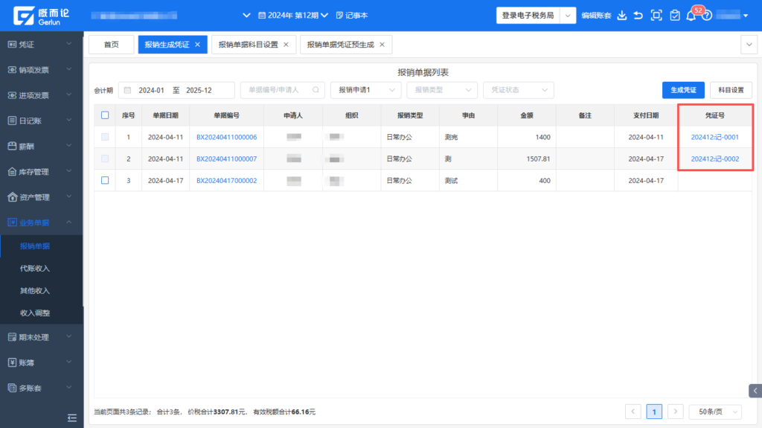762x428 pixels.
Task: Open the 50条/页 page size dropdown
Action: click(x=714, y=412)
